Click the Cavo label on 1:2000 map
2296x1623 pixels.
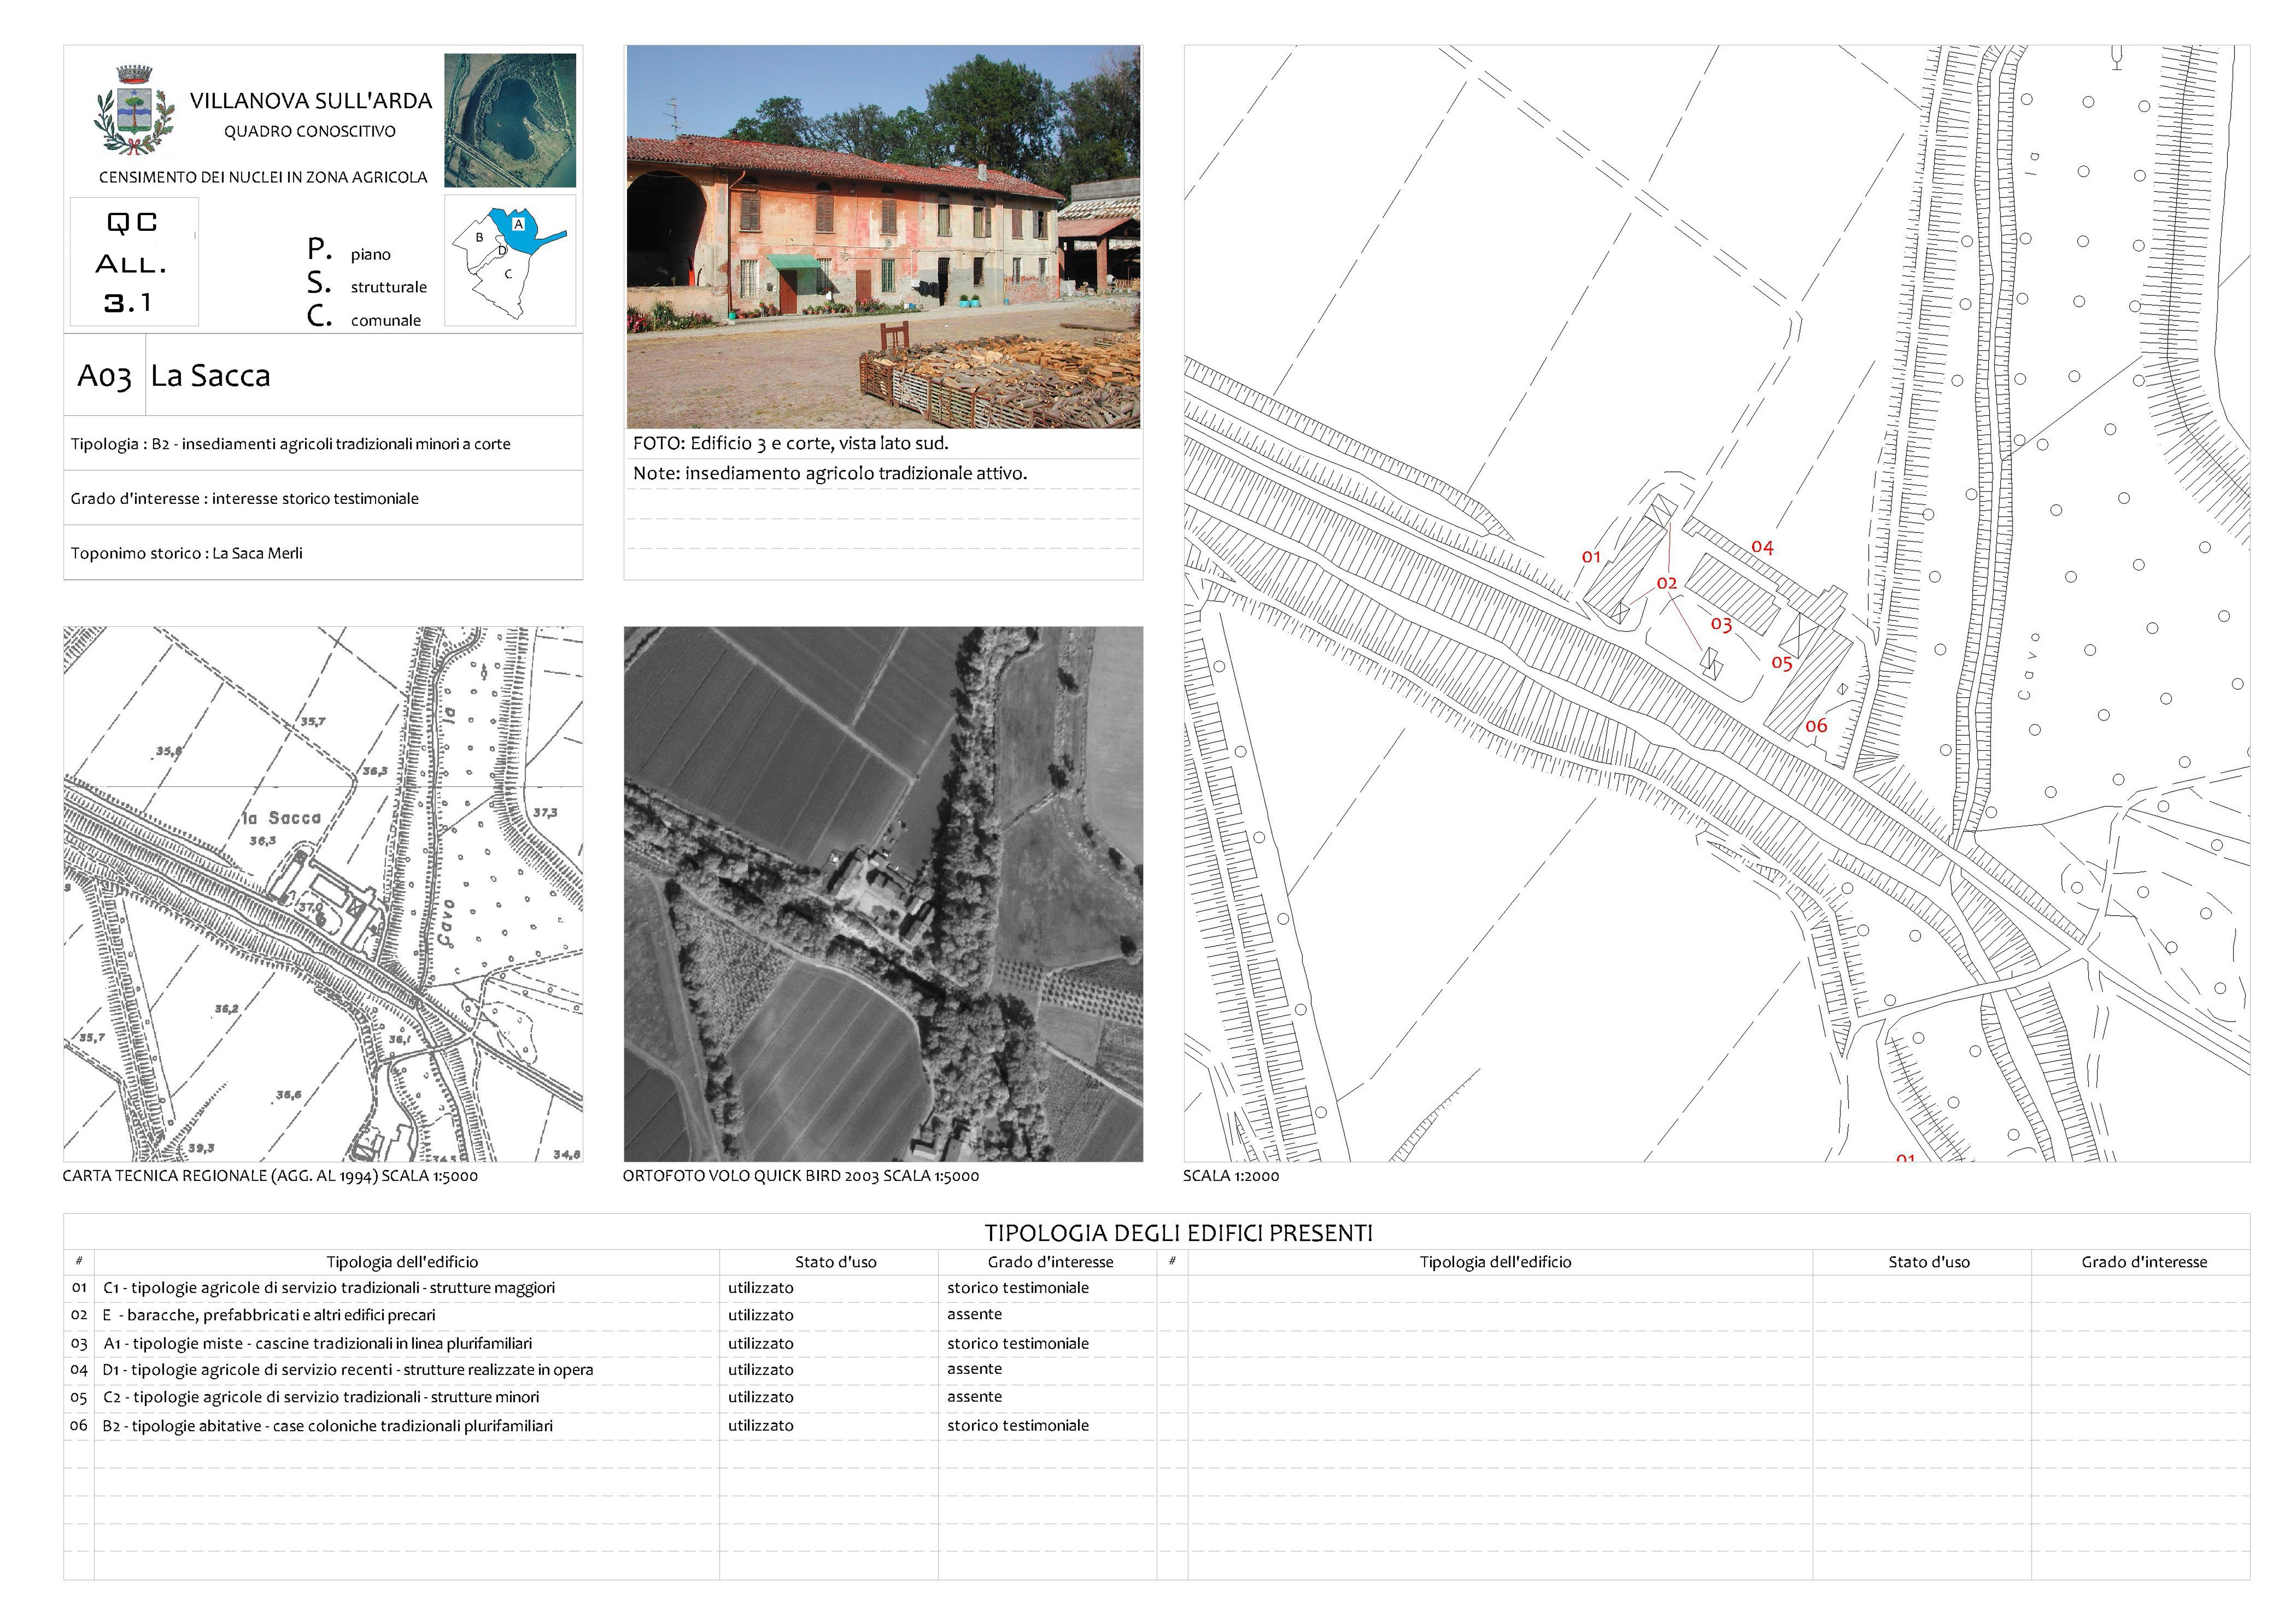tap(2028, 666)
